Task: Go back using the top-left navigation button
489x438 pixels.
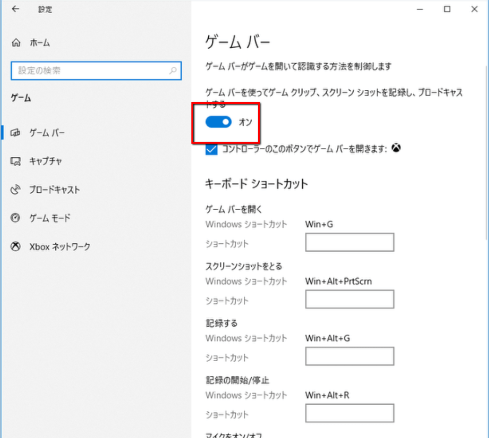Action: coord(15,9)
